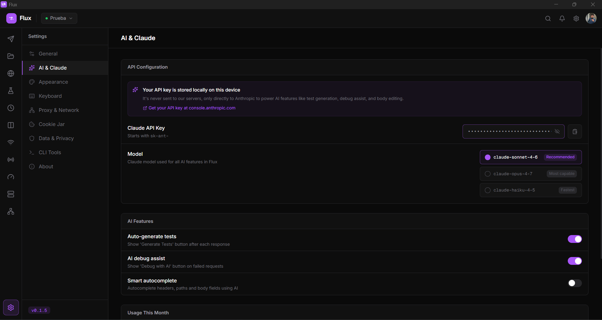602x320 pixels.
Task: Open the flask testing icon in sidebar
Action: 11,91
